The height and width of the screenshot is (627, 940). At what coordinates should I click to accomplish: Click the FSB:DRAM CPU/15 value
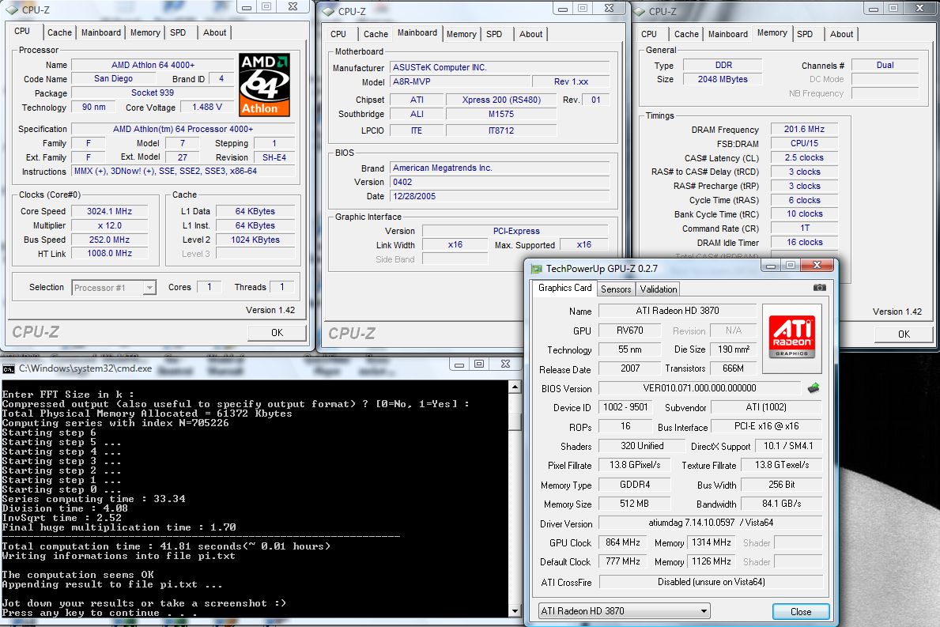point(804,143)
